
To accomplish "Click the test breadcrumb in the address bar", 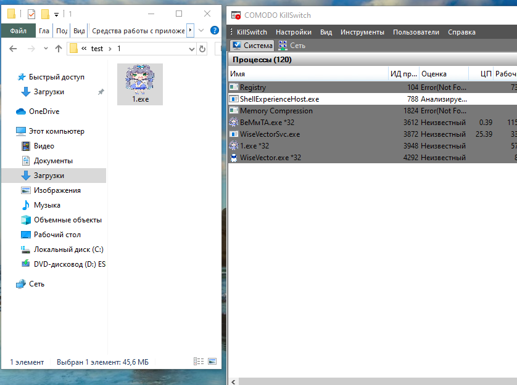I will tap(97, 49).
